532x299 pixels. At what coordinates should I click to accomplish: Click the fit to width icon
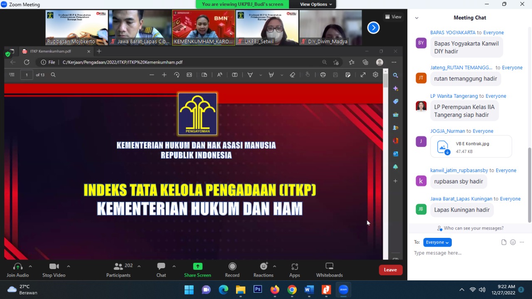189,75
